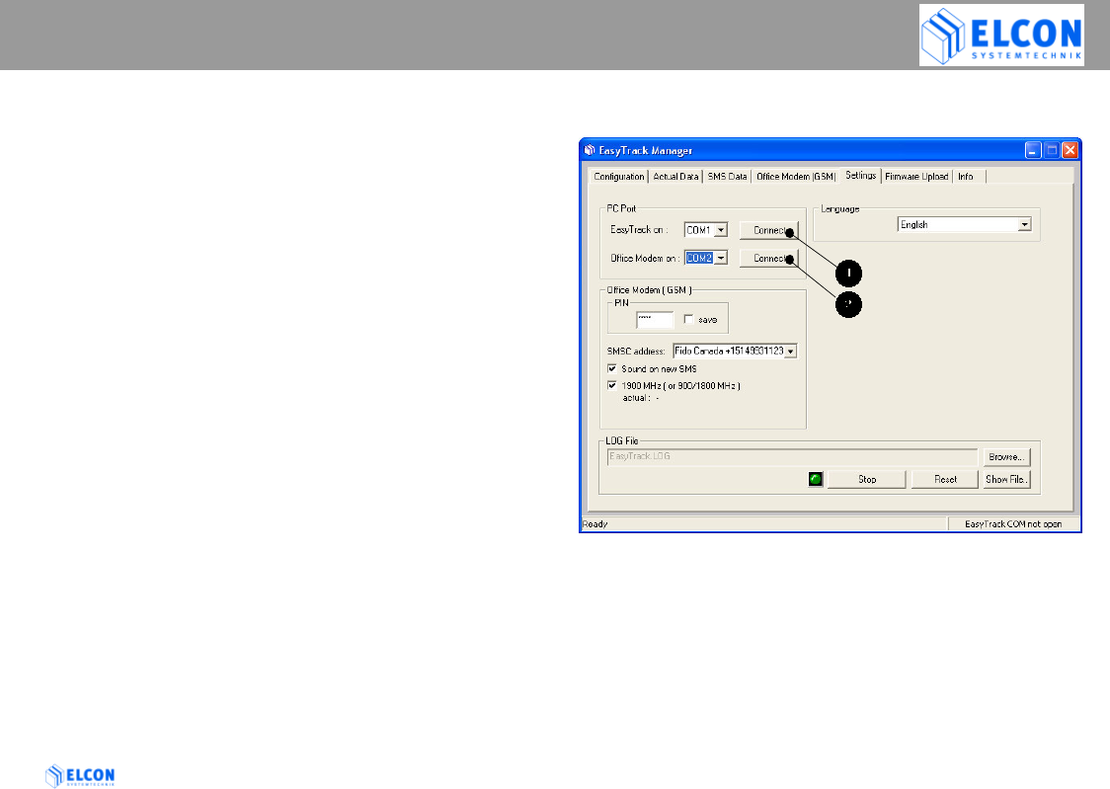
Task: Click the EasyTrack Manager title bar icon
Action: pos(589,150)
